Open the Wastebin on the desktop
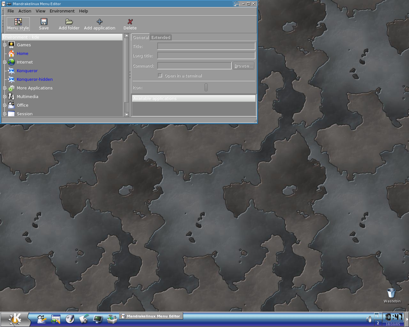409x327 pixels. 391,293
